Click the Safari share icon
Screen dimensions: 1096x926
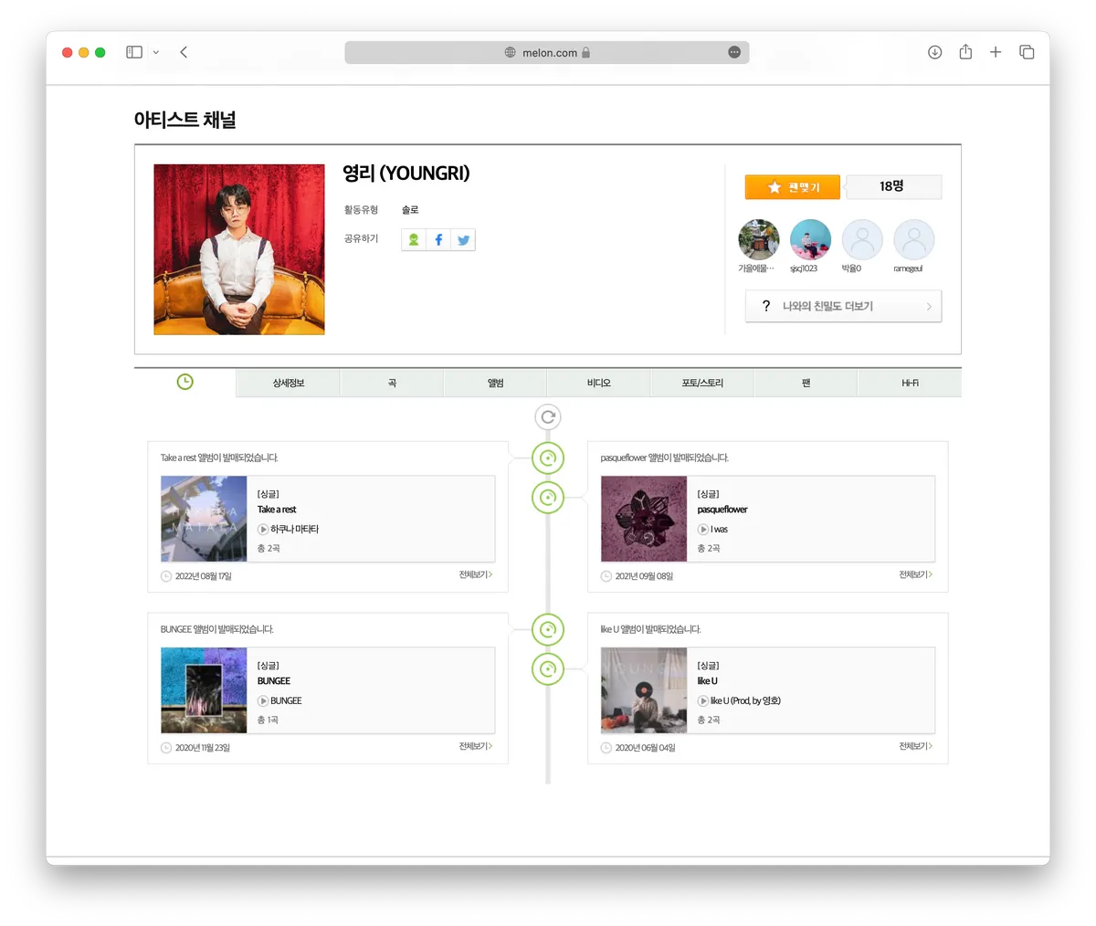pos(965,52)
